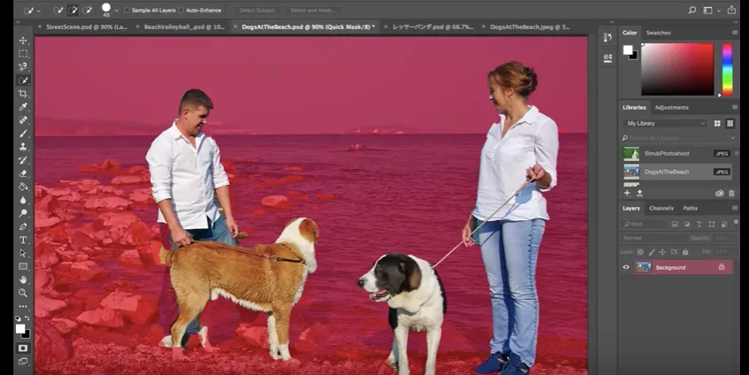Viewport: 749px width, 375px height.
Task: Select the Blur tool
Action: coord(23,201)
